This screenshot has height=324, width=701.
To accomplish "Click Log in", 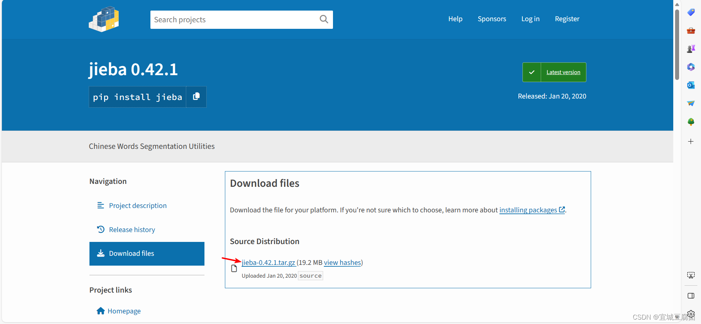I will 530,19.
